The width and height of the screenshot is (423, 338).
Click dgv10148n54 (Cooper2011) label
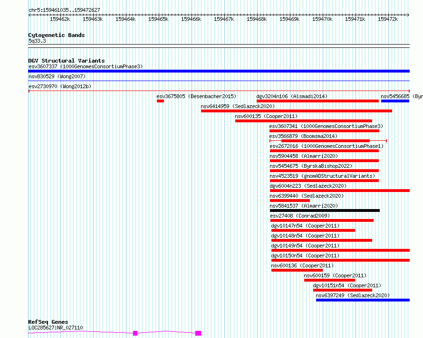pos(306,236)
